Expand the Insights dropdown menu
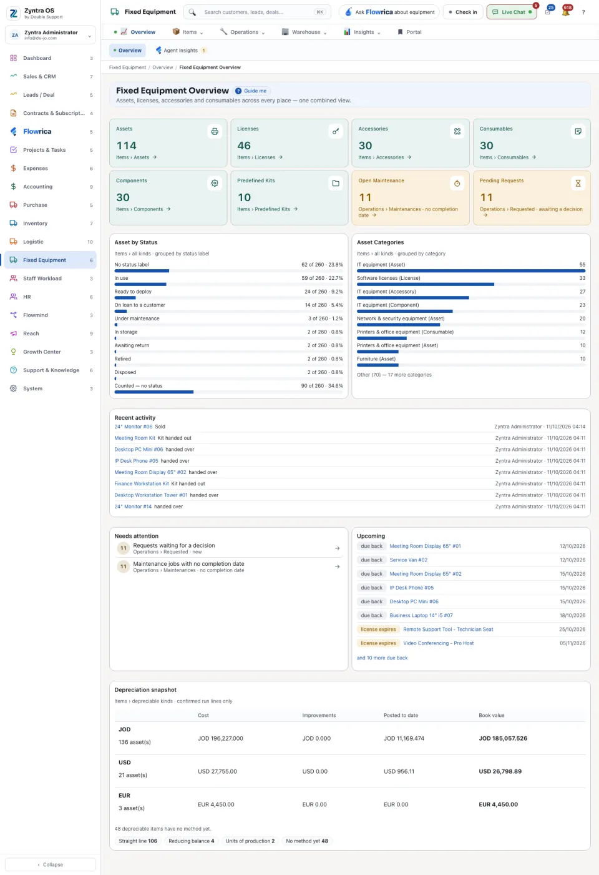Screen dimensions: 599x875 (362, 32)
